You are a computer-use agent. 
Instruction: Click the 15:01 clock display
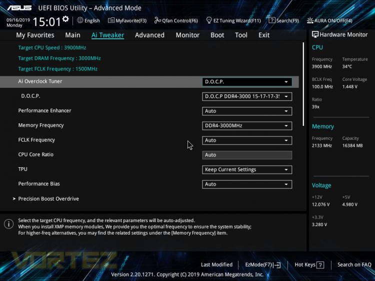click(x=47, y=22)
